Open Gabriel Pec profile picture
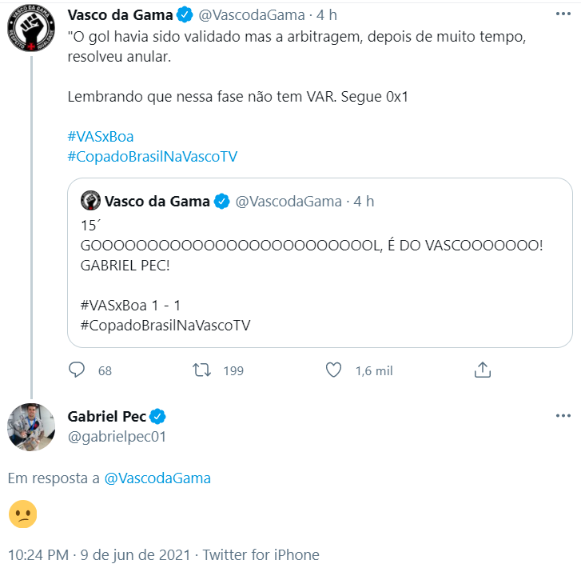 pos(32,426)
